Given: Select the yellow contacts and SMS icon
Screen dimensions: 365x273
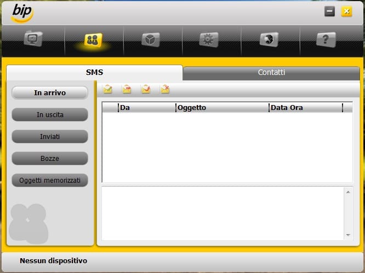Looking at the screenshot, I should pos(93,40).
